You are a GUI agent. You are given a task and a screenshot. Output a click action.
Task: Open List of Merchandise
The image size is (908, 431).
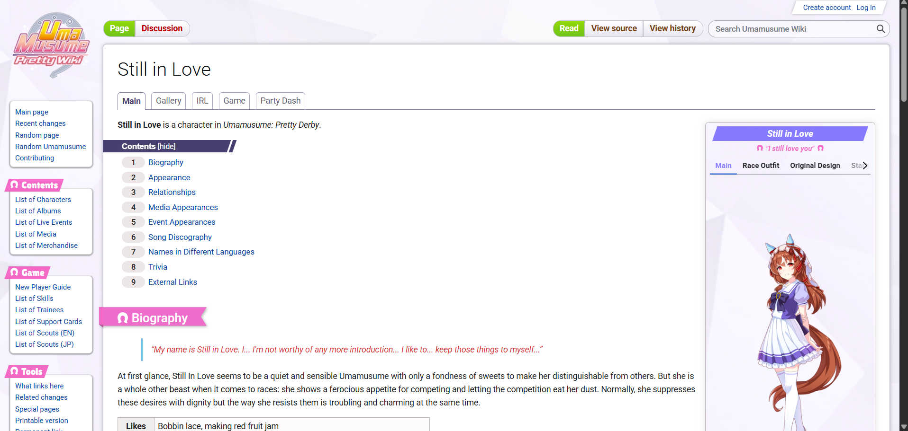46,246
